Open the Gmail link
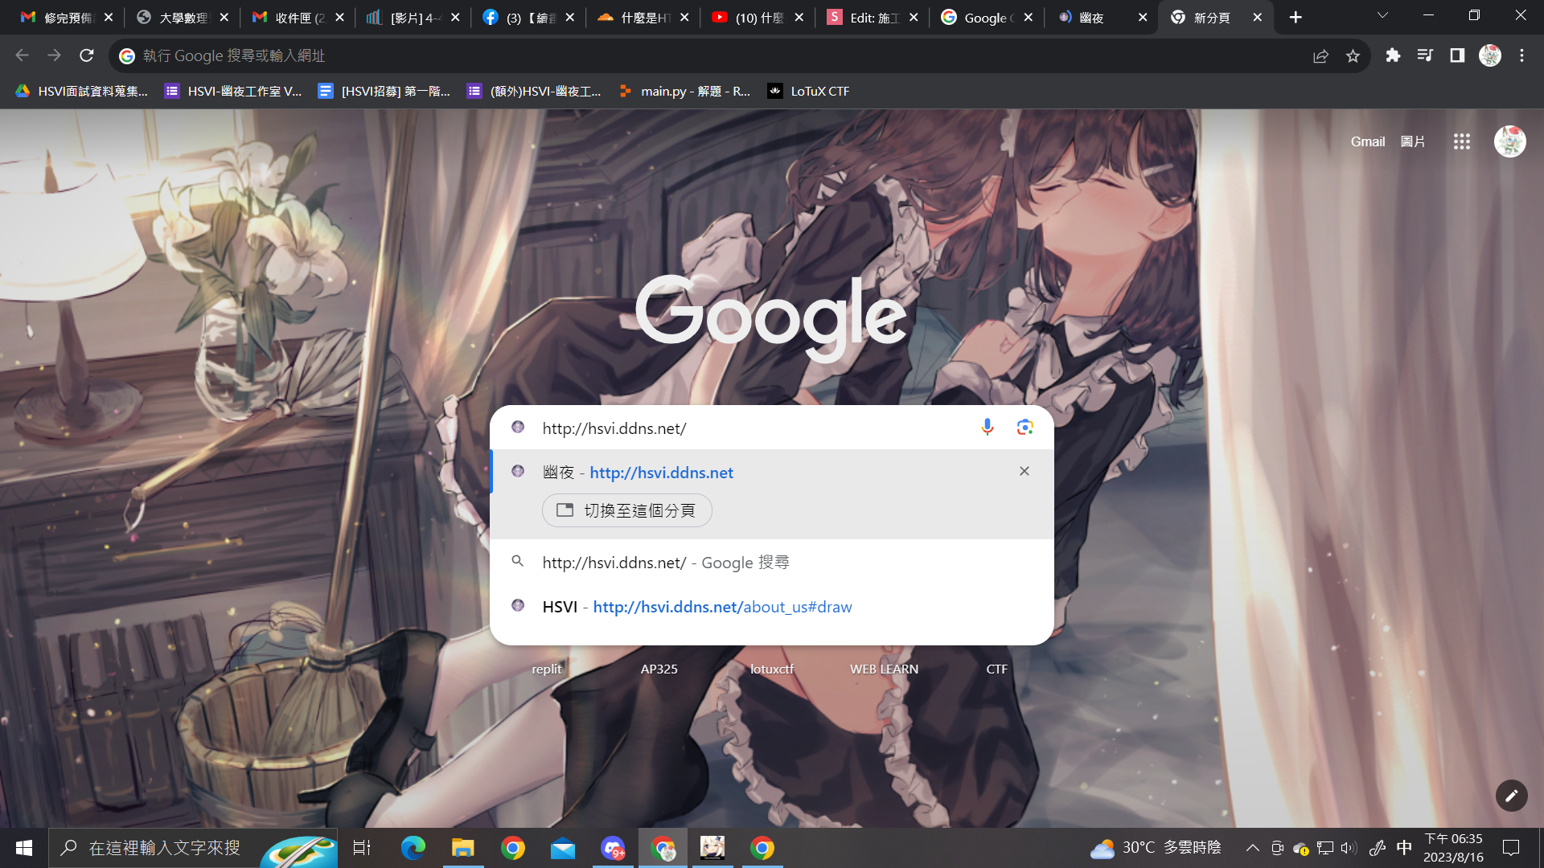This screenshot has height=868, width=1544. pos(1367,141)
